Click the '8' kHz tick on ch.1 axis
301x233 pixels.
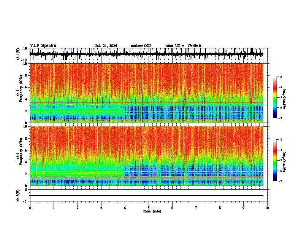(26, 75)
